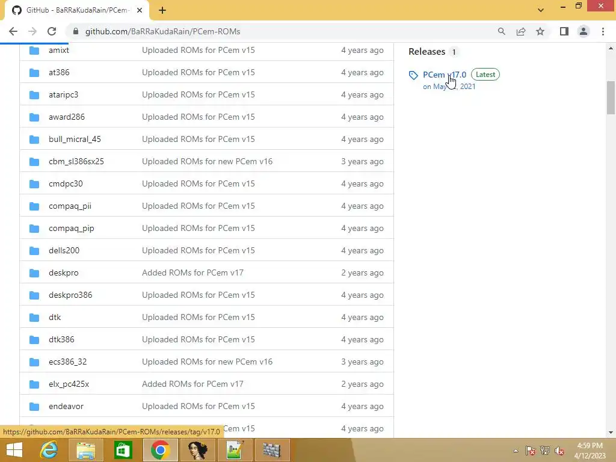Open commit message in elx_pc425x row

192,384
